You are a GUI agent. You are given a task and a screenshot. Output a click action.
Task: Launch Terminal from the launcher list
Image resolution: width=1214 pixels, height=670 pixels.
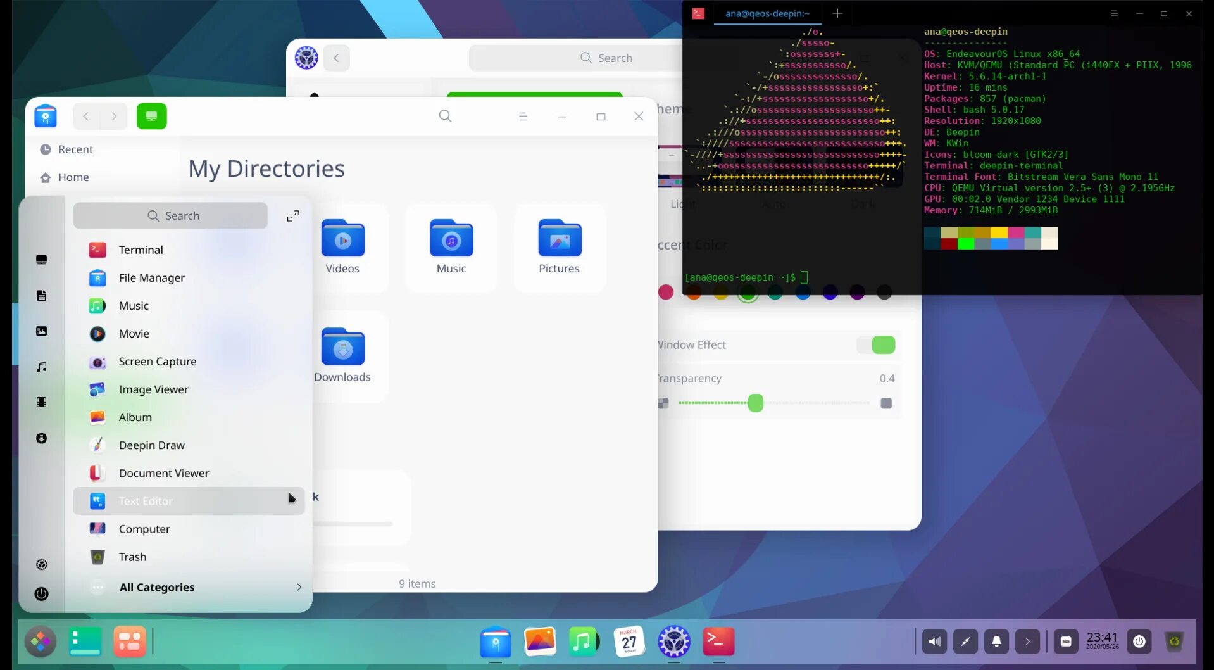click(189, 250)
